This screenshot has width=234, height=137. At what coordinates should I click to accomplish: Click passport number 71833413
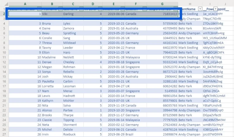tap(162, 14)
